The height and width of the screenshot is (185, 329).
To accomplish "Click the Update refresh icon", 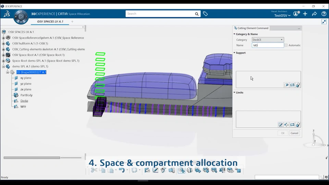I will 134,170.
